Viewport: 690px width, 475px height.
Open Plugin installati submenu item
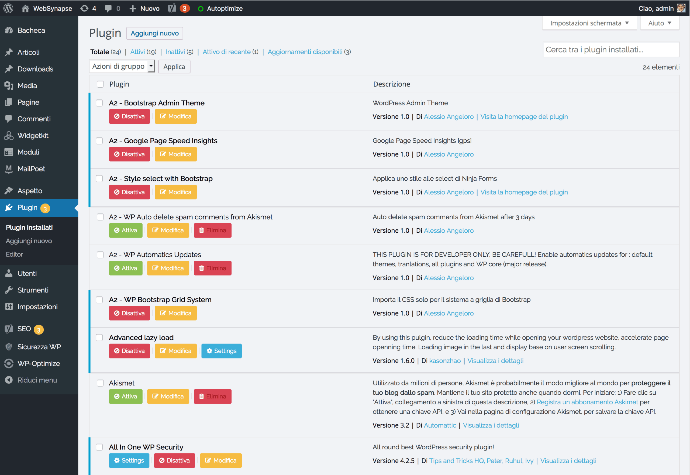click(29, 227)
